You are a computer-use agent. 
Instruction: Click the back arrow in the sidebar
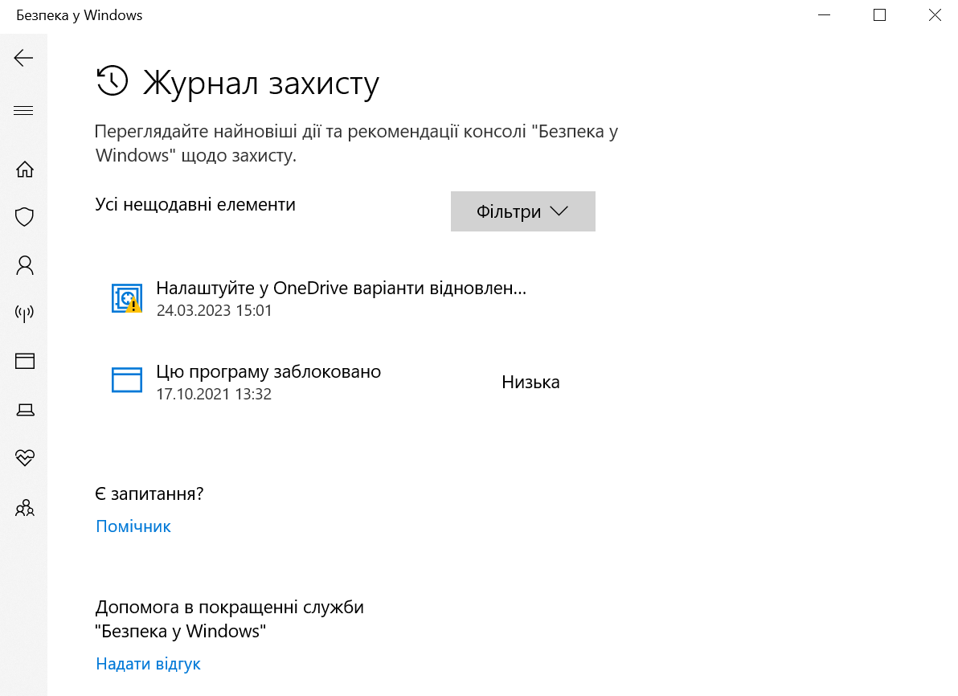tap(24, 57)
